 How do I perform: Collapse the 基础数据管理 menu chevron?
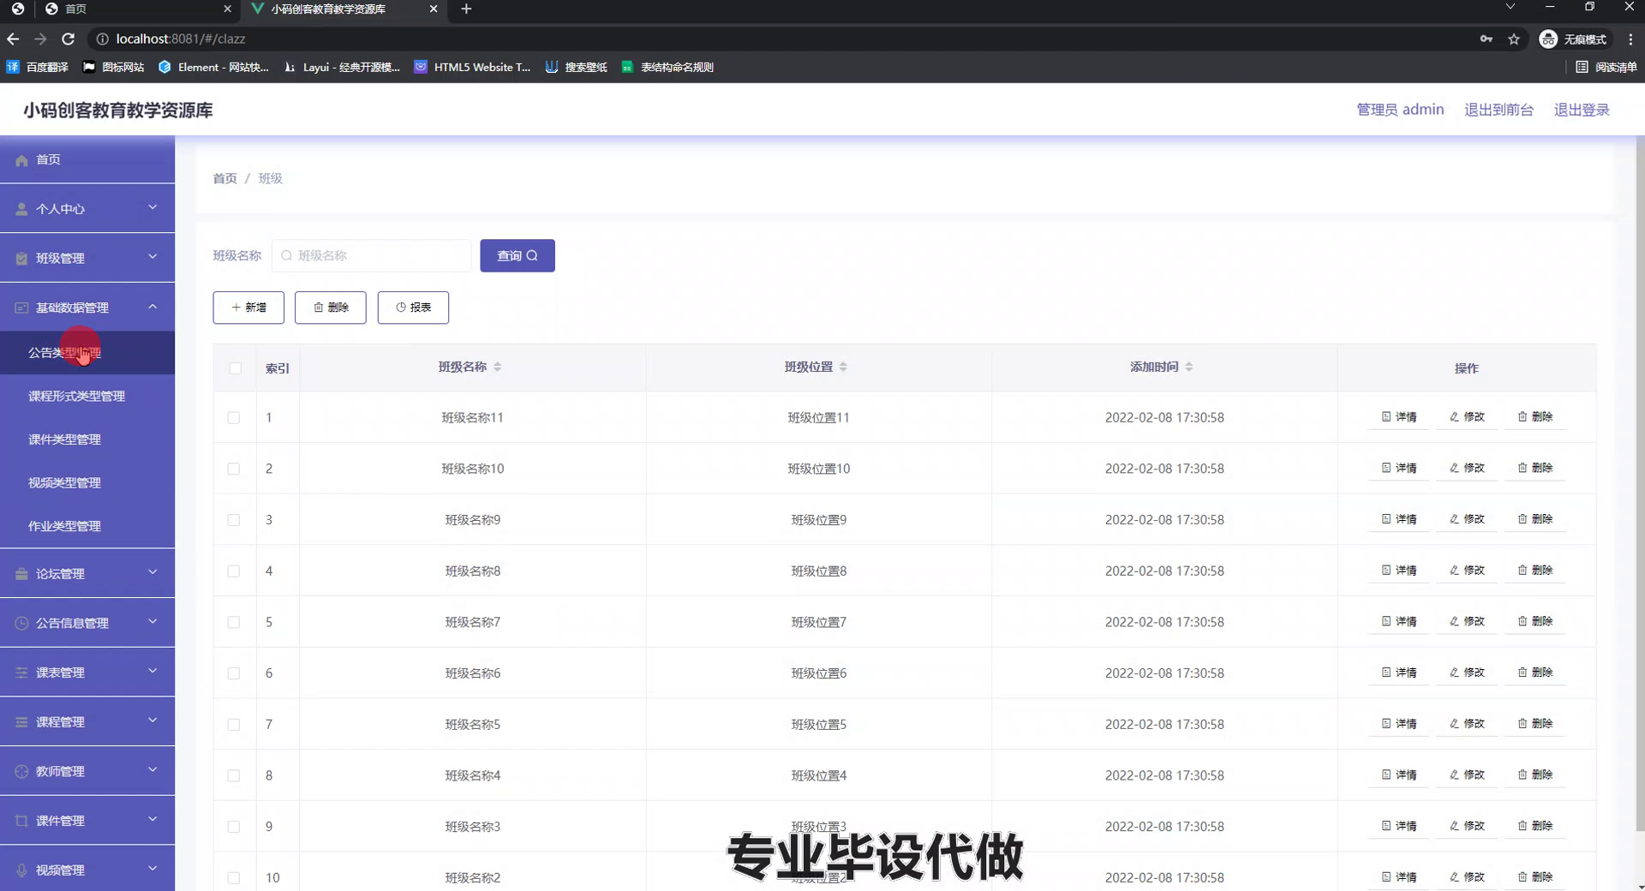coord(153,307)
